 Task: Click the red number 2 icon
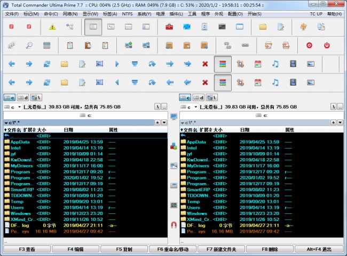[x=29, y=27]
